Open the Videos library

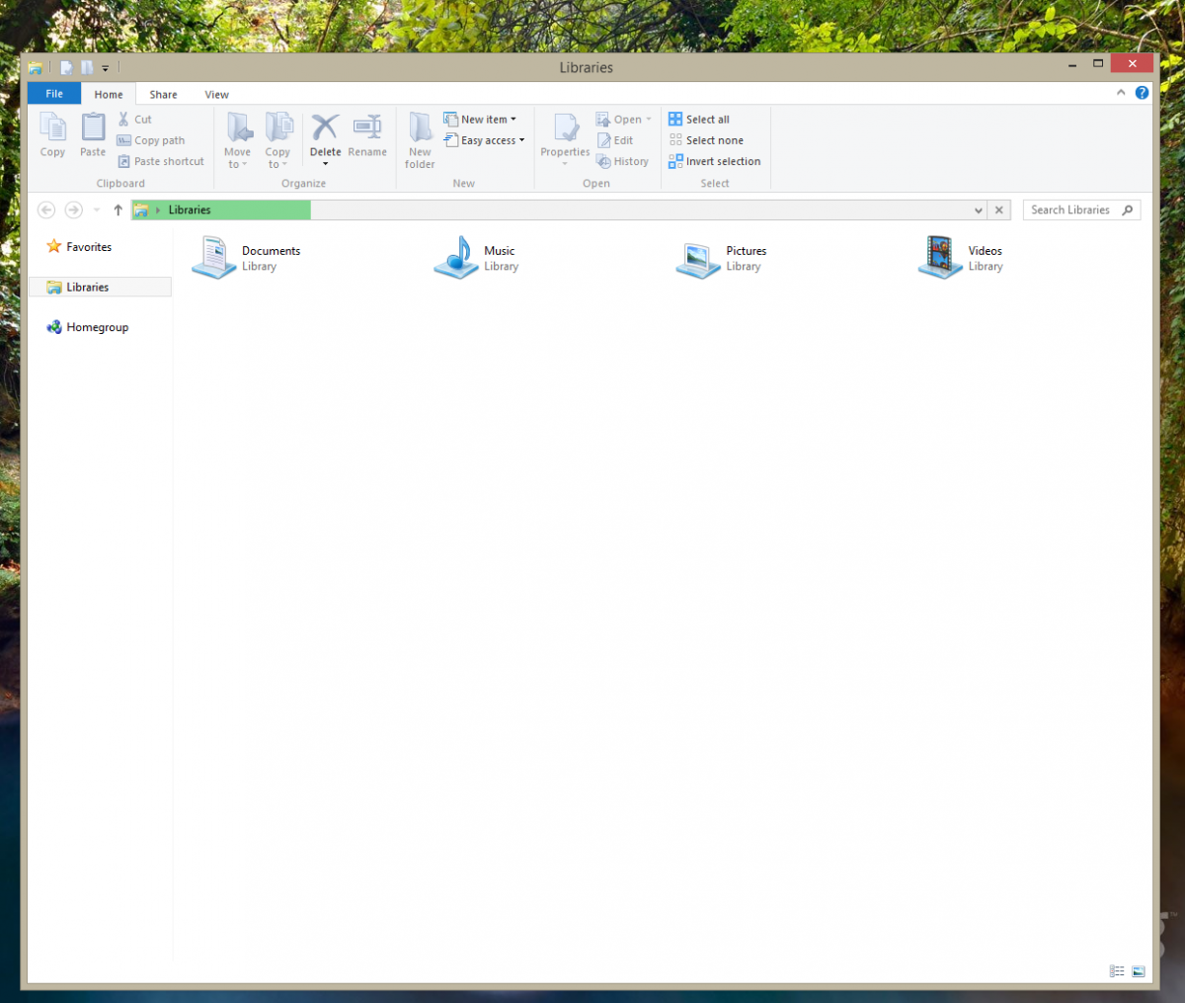[x=961, y=257]
